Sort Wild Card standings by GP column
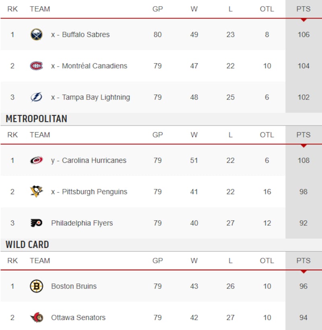Screen dimensions: 322x330 pyautogui.click(x=157, y=261)
